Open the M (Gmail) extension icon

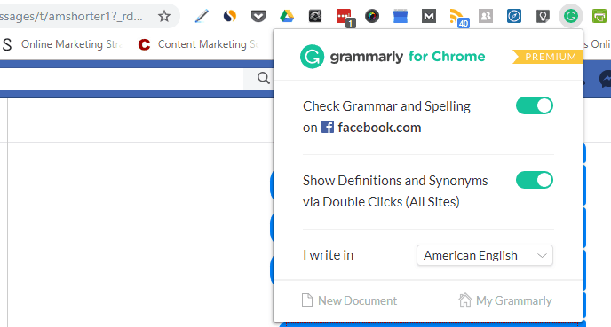click(429, 16)
